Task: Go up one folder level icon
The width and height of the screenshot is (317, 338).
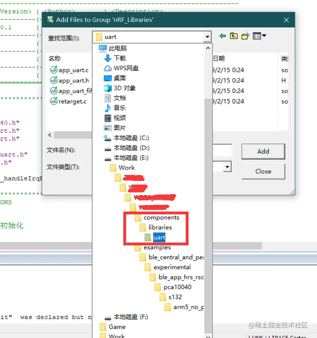Action: pyautogui.click(x=234, y=36)
